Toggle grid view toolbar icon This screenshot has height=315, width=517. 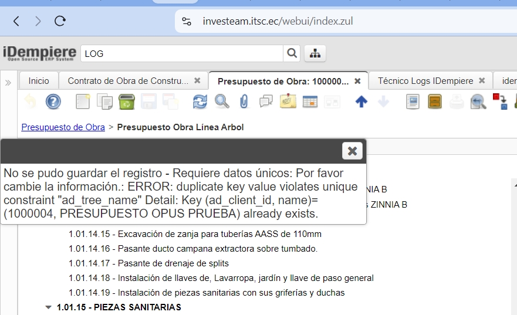310,102
